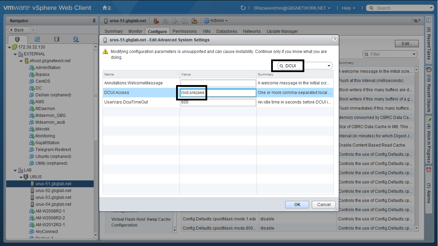The image size is (438, 246).
Task: Select the Hosts and Clusters navigator icon
Action: coord(17,39)
